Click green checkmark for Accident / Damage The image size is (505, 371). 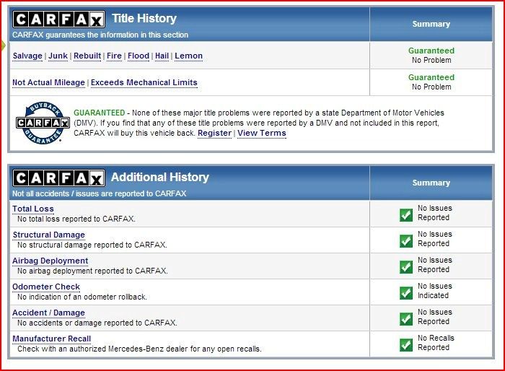[x=405, y=319]
